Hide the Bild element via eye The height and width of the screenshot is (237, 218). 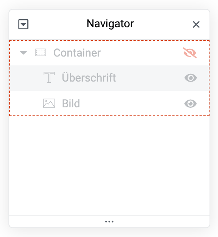point(191,104)
